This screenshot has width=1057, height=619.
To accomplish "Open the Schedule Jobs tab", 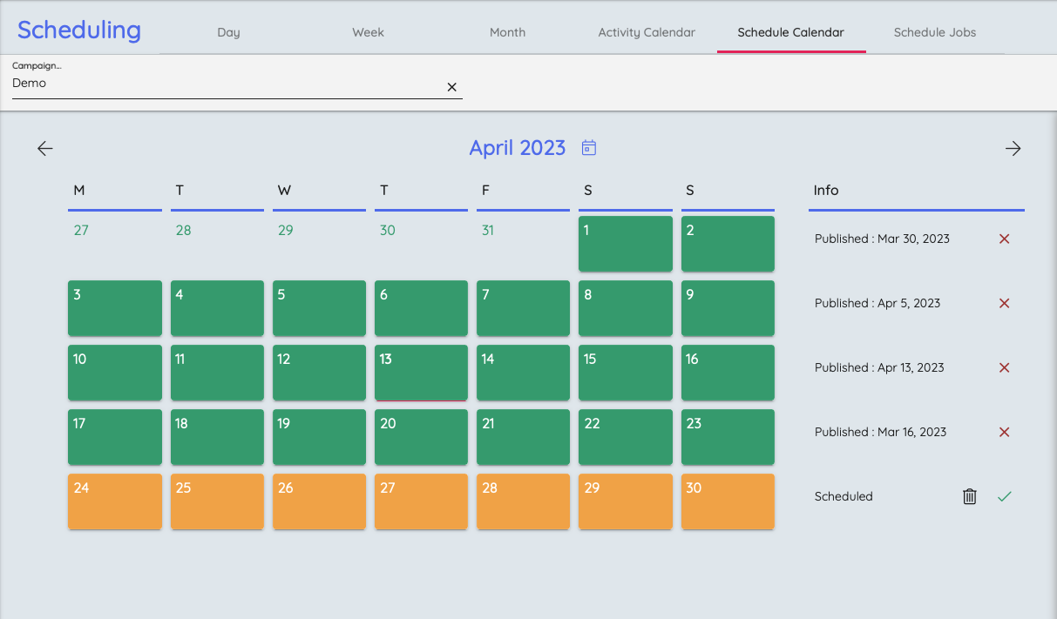I will tap(934, 32).
